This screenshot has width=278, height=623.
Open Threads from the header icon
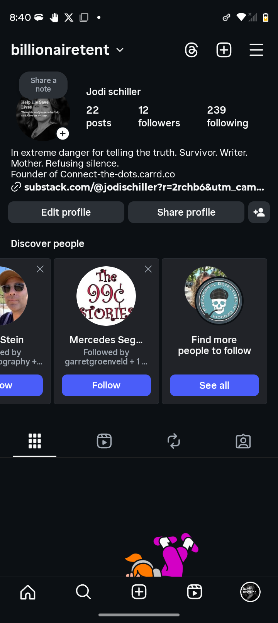192,50
